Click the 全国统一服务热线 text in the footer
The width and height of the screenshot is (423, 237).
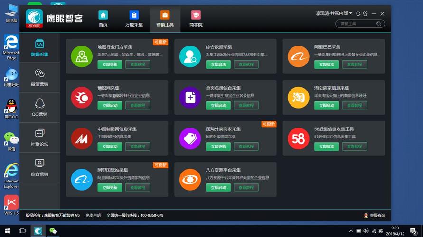tap(135, 215)
